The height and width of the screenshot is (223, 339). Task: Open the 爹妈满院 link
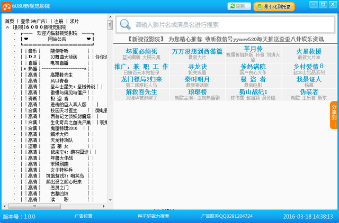click(x=253, y=67)
